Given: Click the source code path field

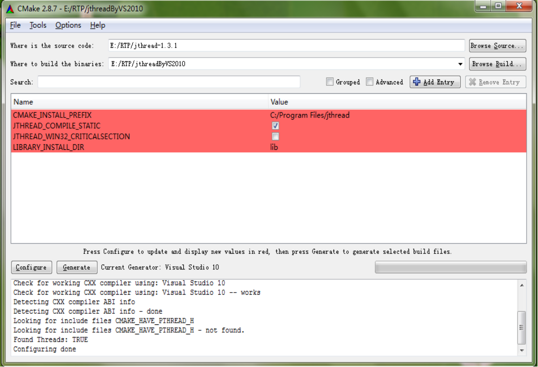Looking at the screenshot, I should [286, 45].
